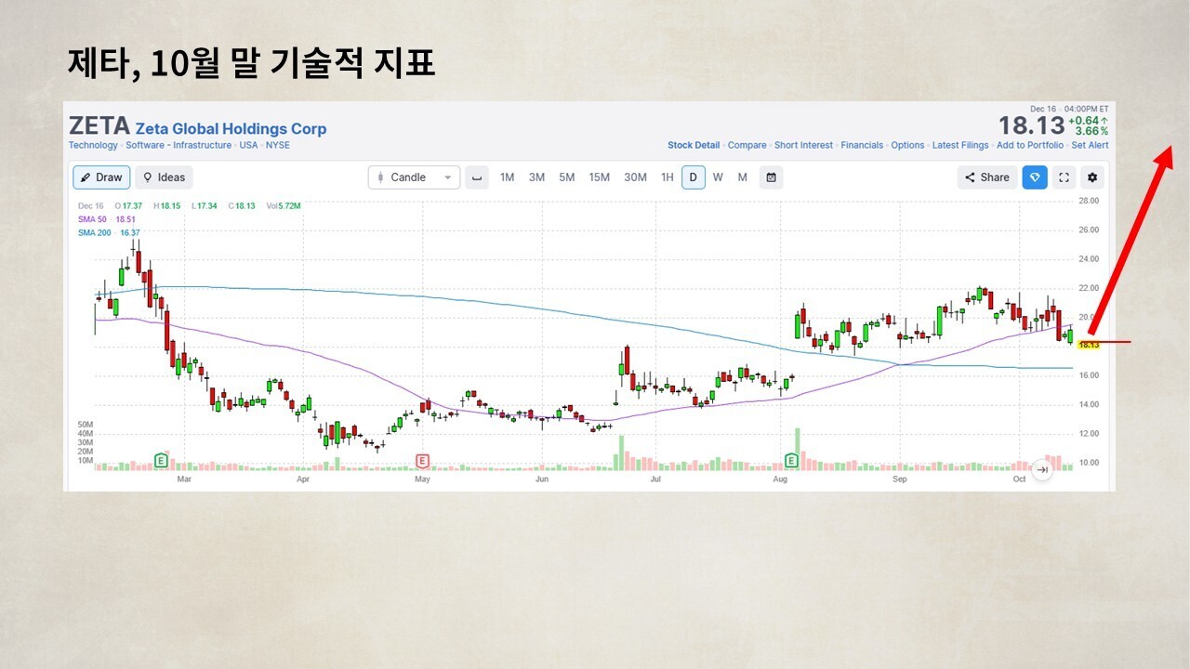Switch to monthly M timeframe
This screenshot has width=1190, height=669.
[x=742, y=177]
